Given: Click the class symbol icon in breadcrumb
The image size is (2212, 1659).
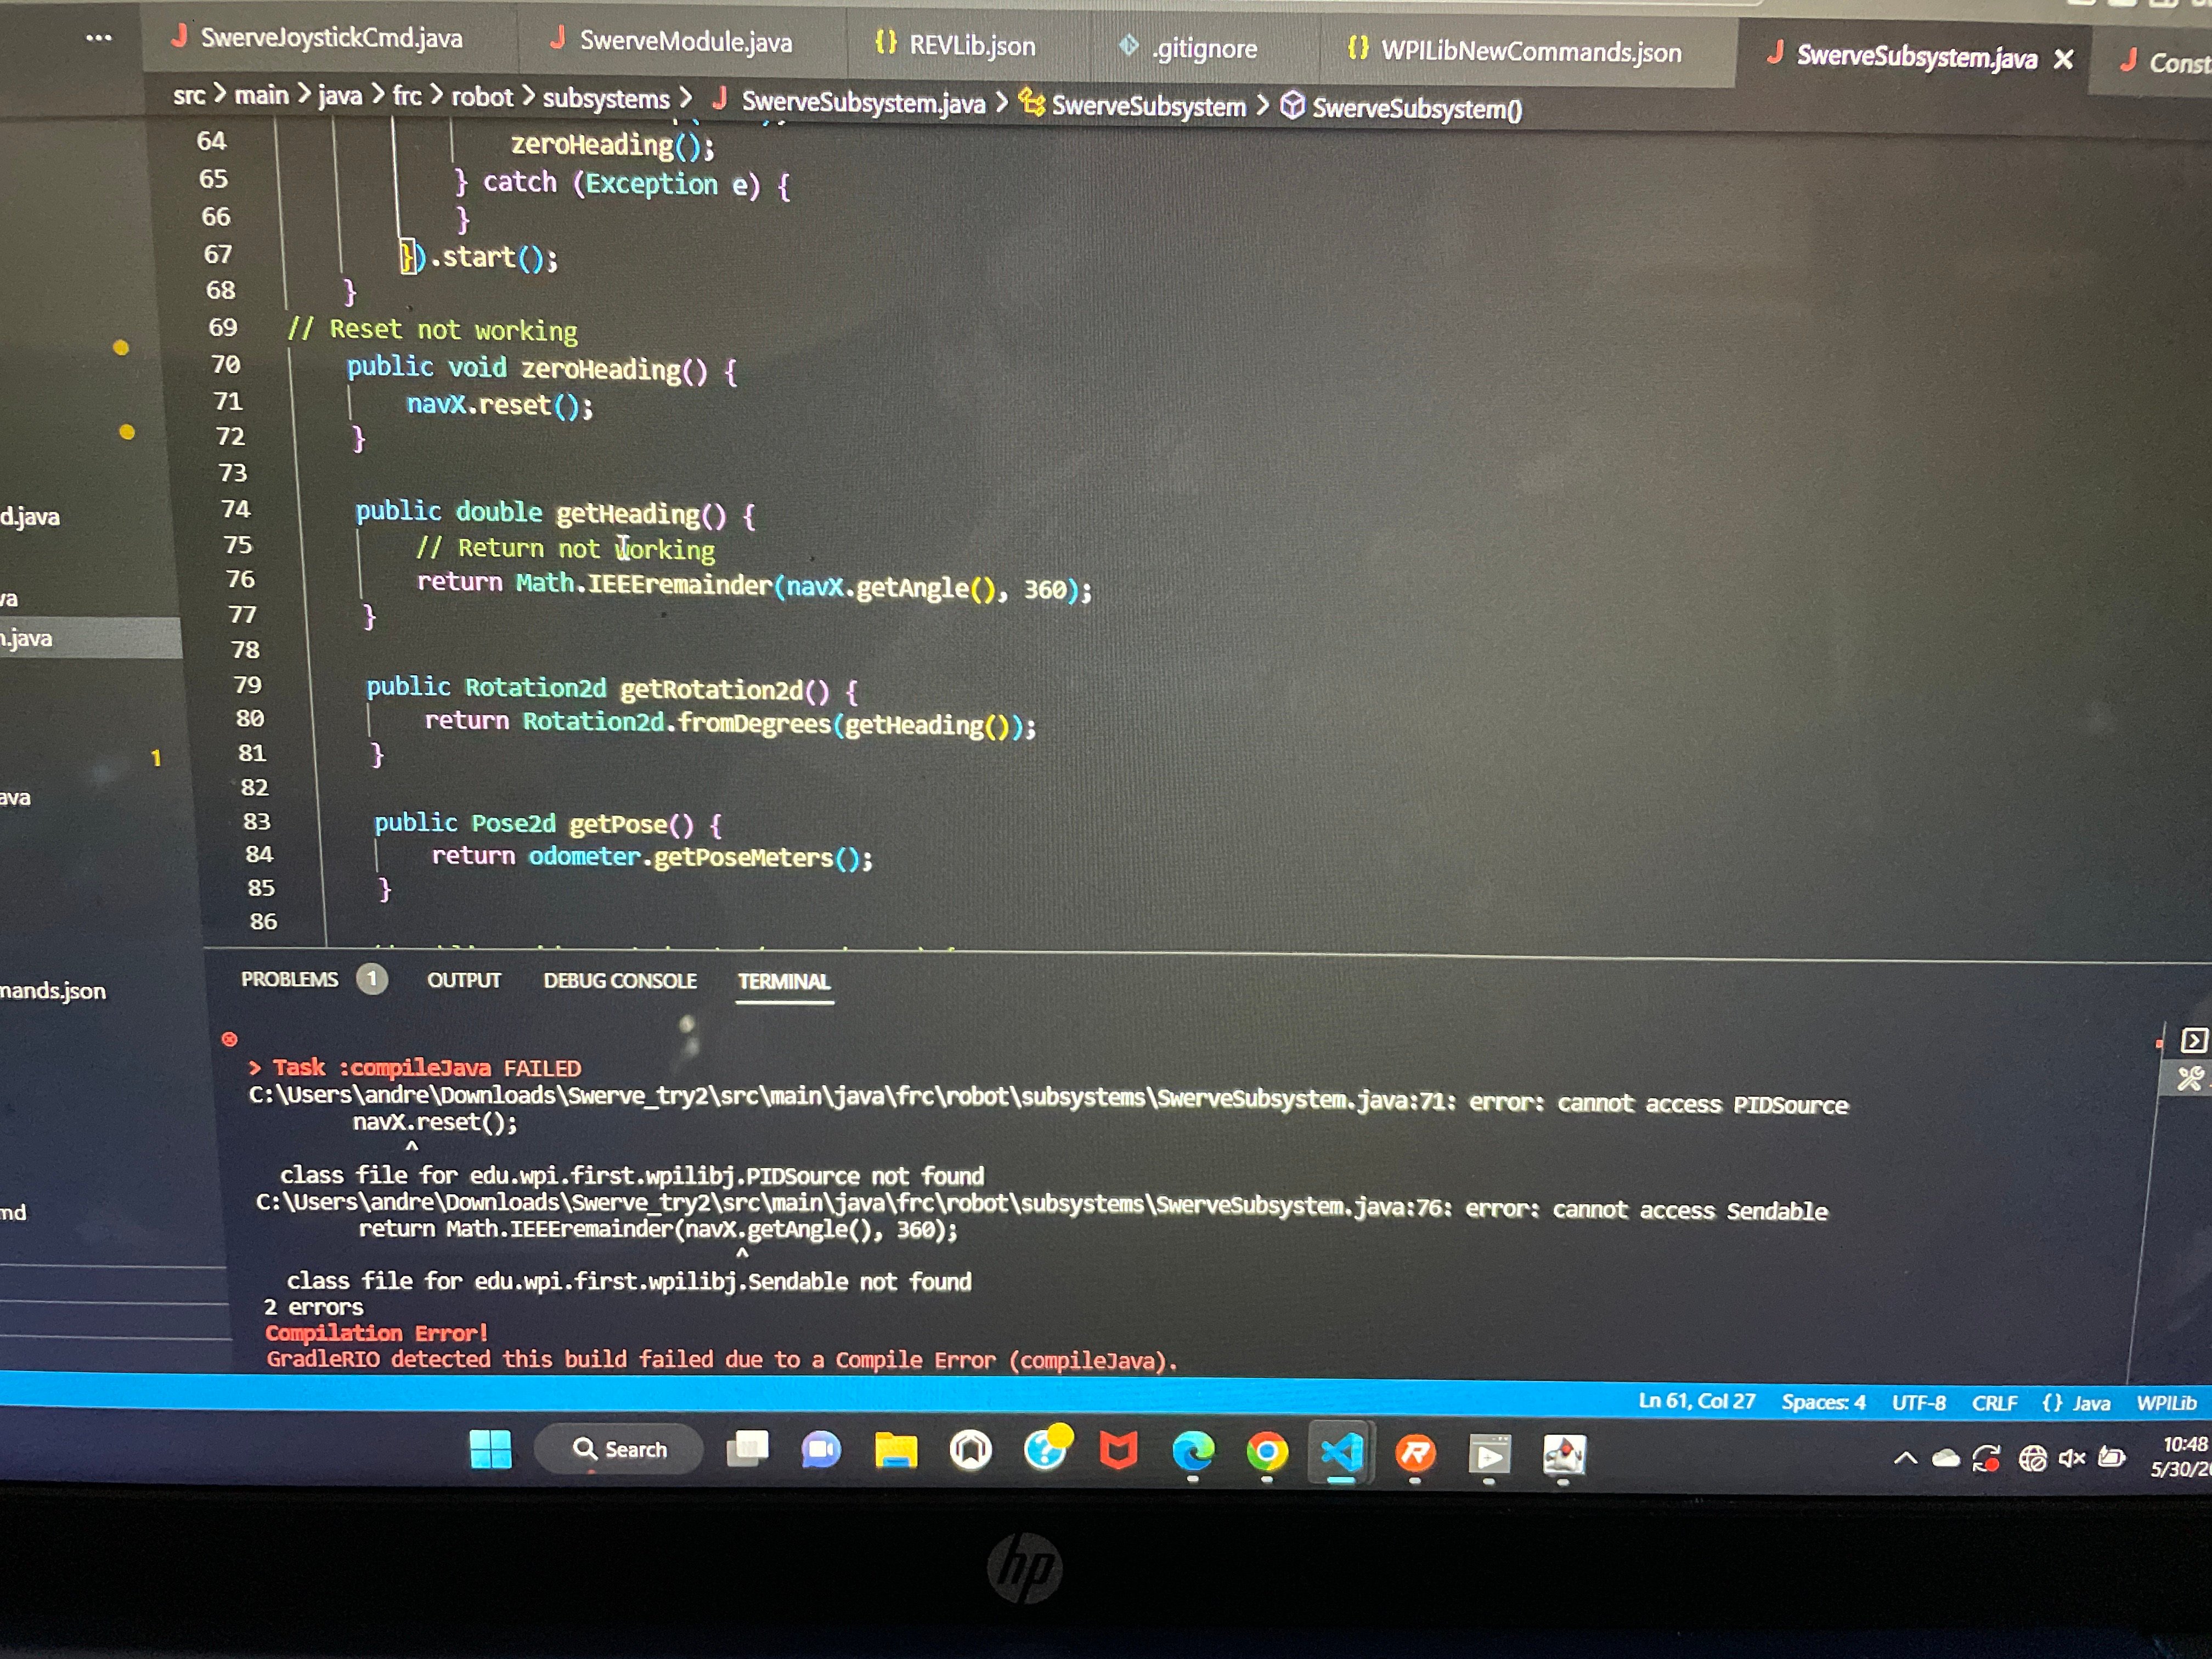Looking at the screenshot, I should pos(1032,102).
